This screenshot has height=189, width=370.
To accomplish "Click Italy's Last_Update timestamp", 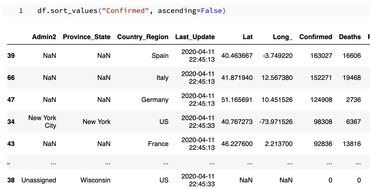I will tap(198, 78).
